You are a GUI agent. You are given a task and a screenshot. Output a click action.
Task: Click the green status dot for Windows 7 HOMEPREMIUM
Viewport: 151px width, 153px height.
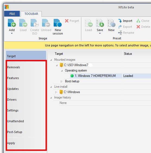(72, 76)
